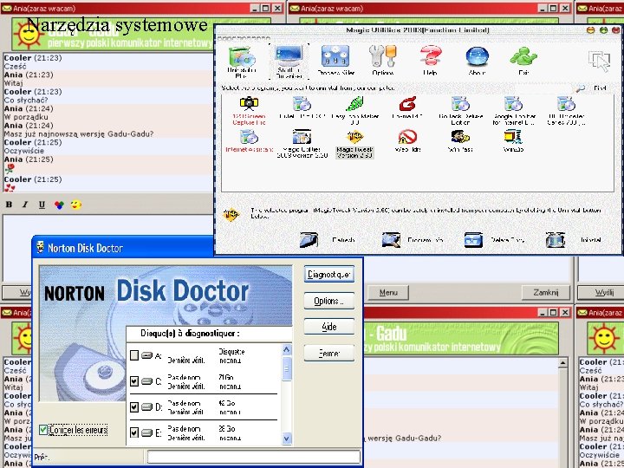This screenshot has width=624, height=468.
Task: Open Program Info in Magic Utilities
Action: pyautogui.click(x=412, y=240)
